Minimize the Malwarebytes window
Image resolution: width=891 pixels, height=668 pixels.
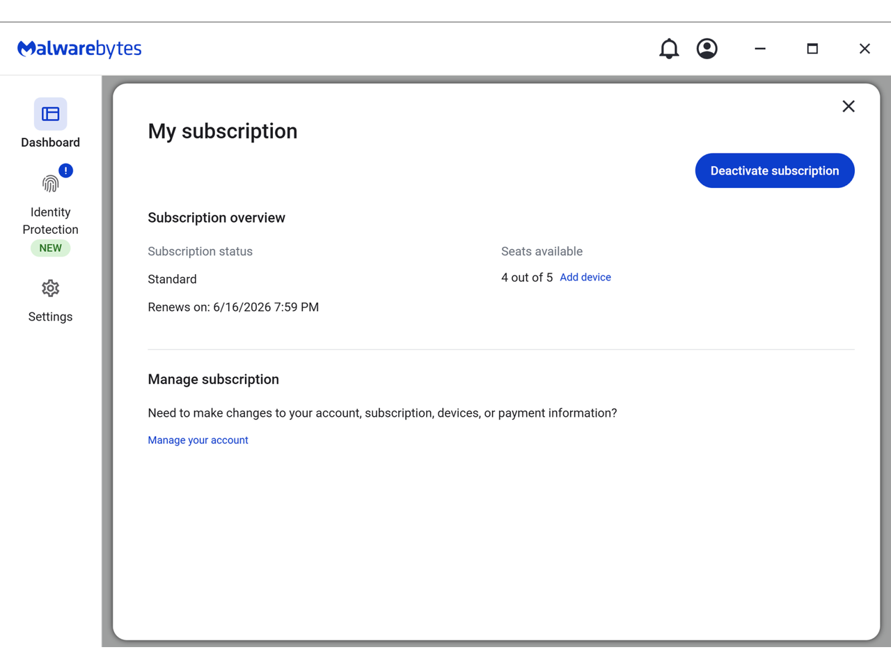[x=759, y=49]
